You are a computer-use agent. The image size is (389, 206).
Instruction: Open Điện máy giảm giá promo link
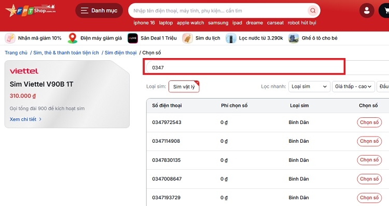pyautogui.click(x=101, y=38)
